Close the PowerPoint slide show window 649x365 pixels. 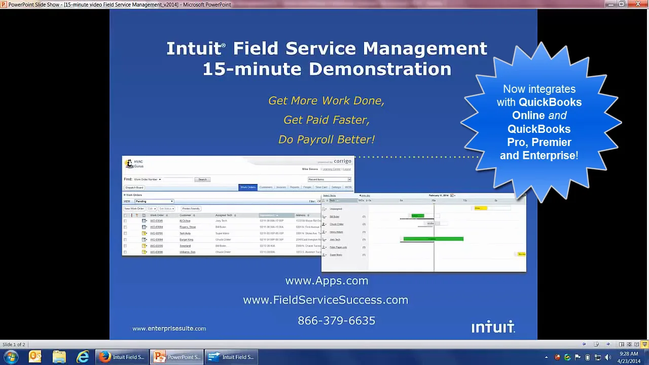638,4
